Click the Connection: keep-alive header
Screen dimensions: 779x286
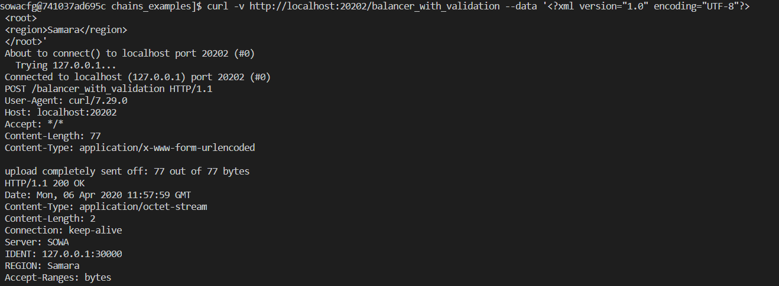coord(63,231)
